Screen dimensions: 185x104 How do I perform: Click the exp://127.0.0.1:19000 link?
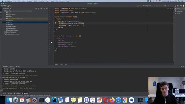(x=18, y=71)
